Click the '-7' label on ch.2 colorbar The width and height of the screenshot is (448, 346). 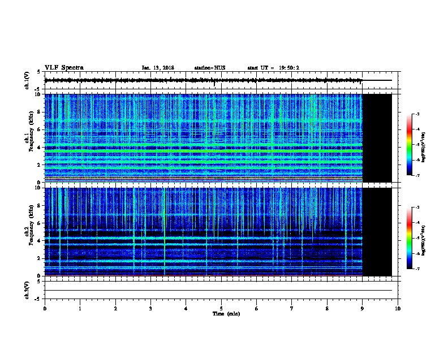(417, 269)
